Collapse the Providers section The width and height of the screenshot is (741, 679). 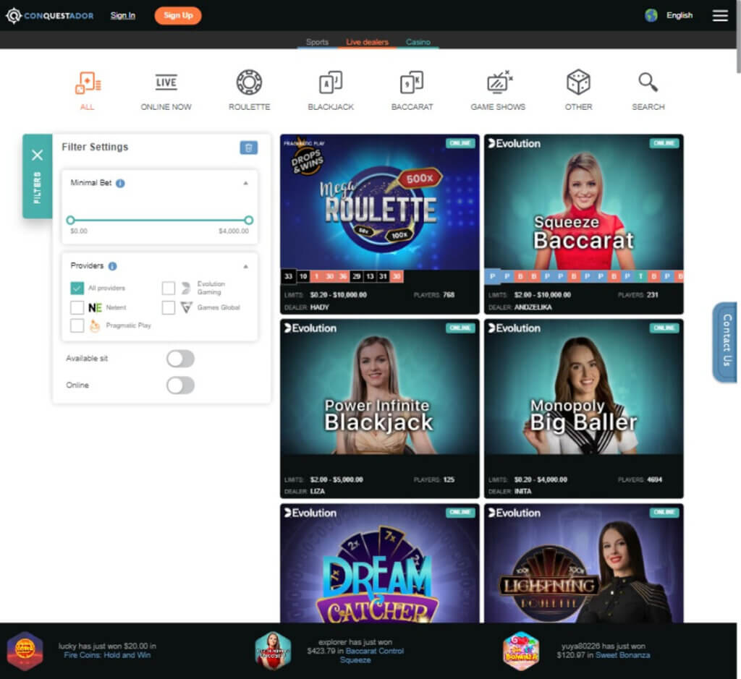coord(246,267)
